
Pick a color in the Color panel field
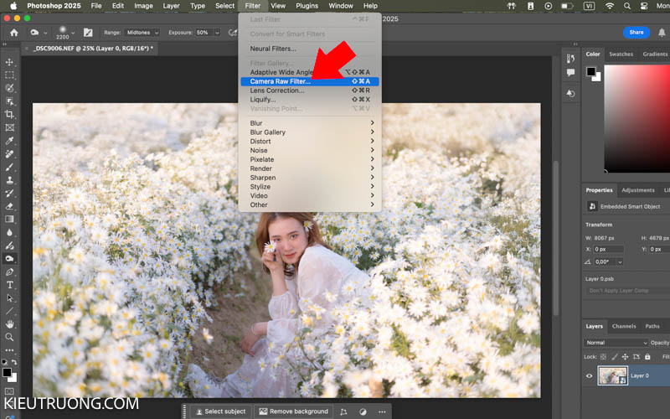(636, 118)
